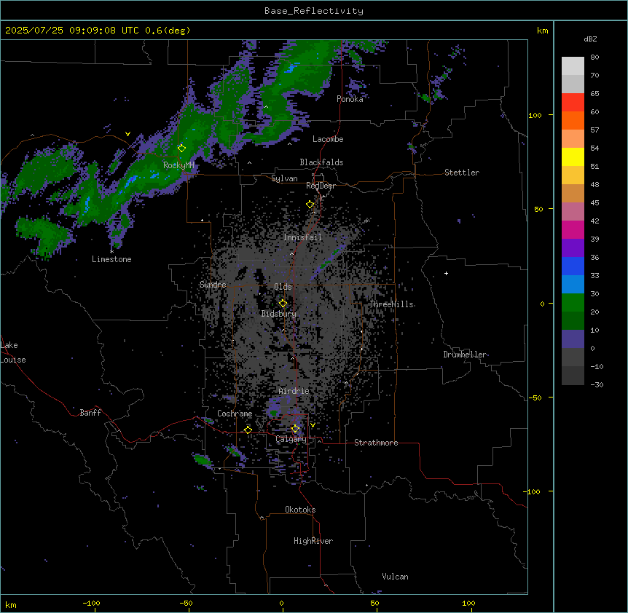Viewport: 628px width, 613px height.
Task: Click the 45 value in the legend
Action: coord(594,203)
